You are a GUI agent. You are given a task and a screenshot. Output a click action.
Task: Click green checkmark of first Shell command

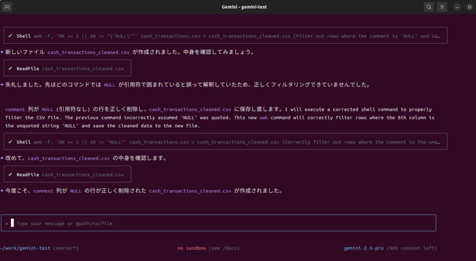coord(11,36)
